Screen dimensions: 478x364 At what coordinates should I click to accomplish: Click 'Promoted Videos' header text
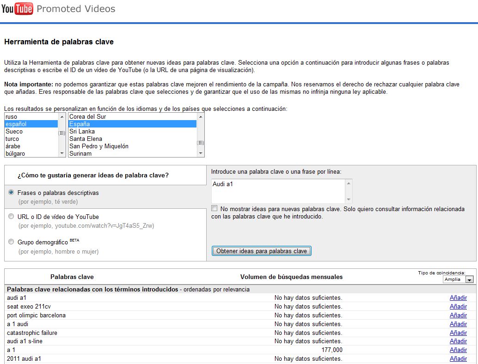pyautogui.click(x=76, y=9)
